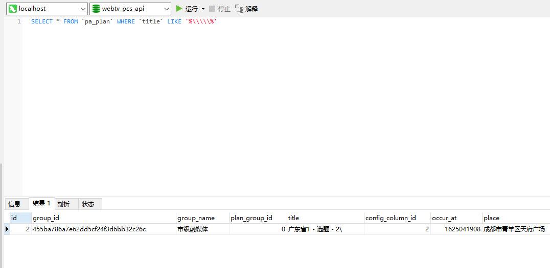Click the green Run arrow icon
Screen dimensions: 550x268
pos(179,8)
